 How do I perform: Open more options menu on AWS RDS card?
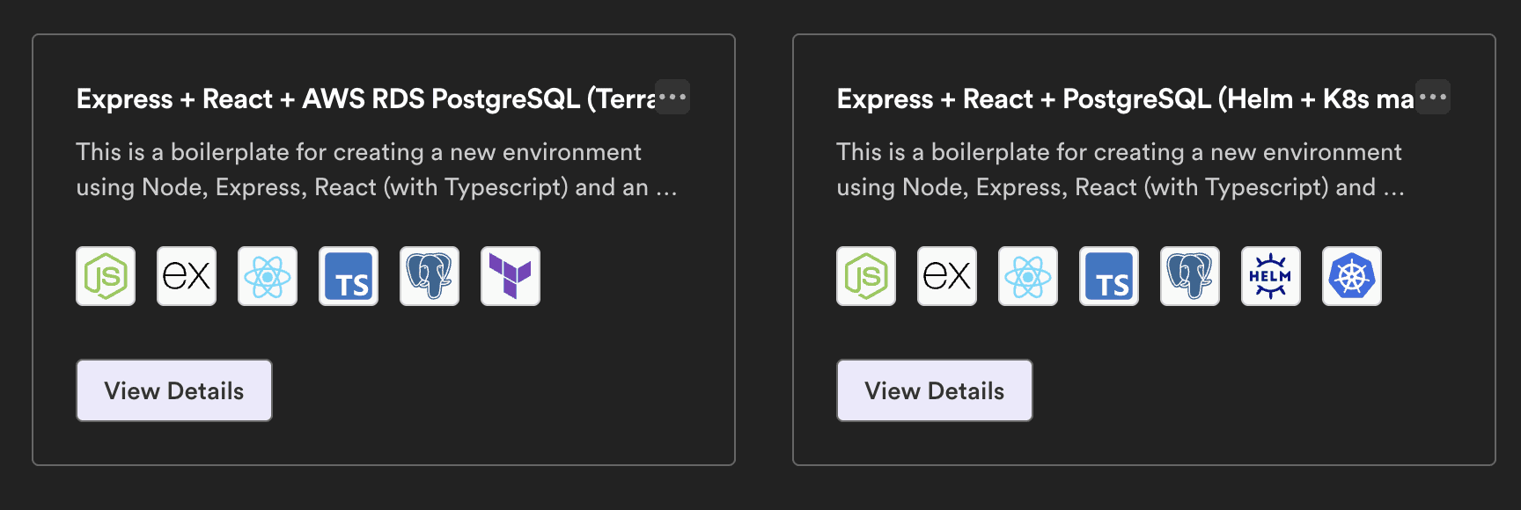[x=672, y=97]
